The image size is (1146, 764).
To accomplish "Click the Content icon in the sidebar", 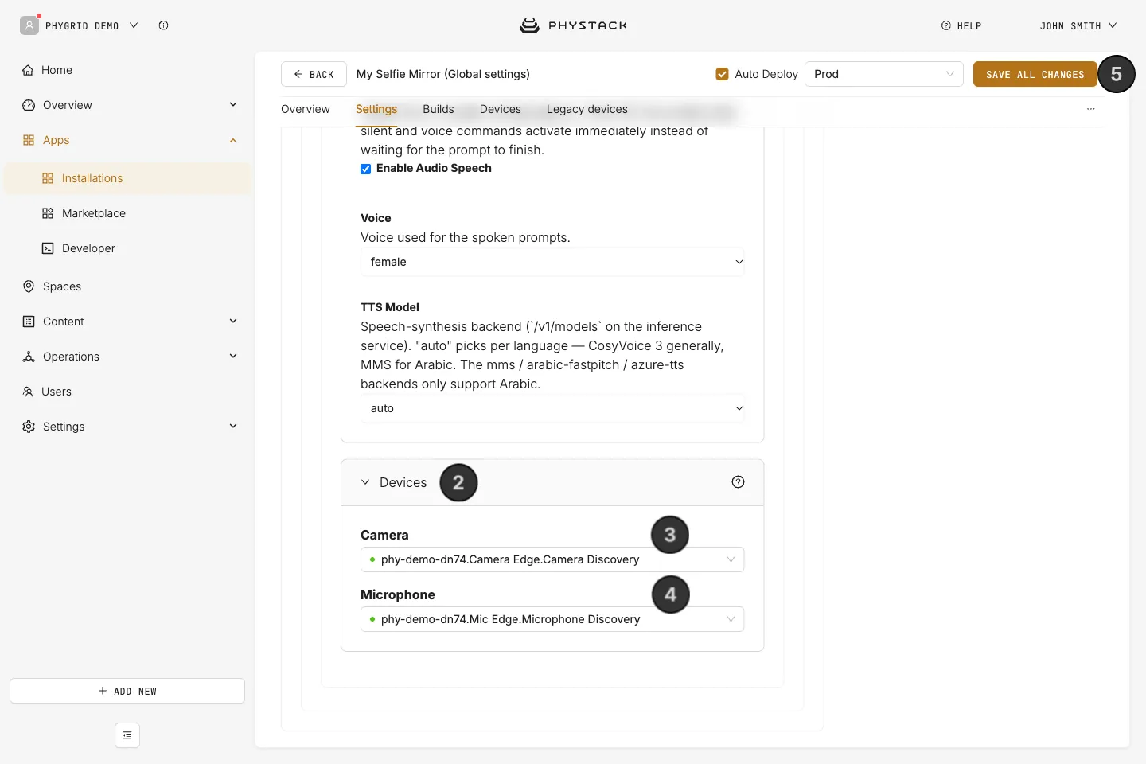I will point(29,322).
